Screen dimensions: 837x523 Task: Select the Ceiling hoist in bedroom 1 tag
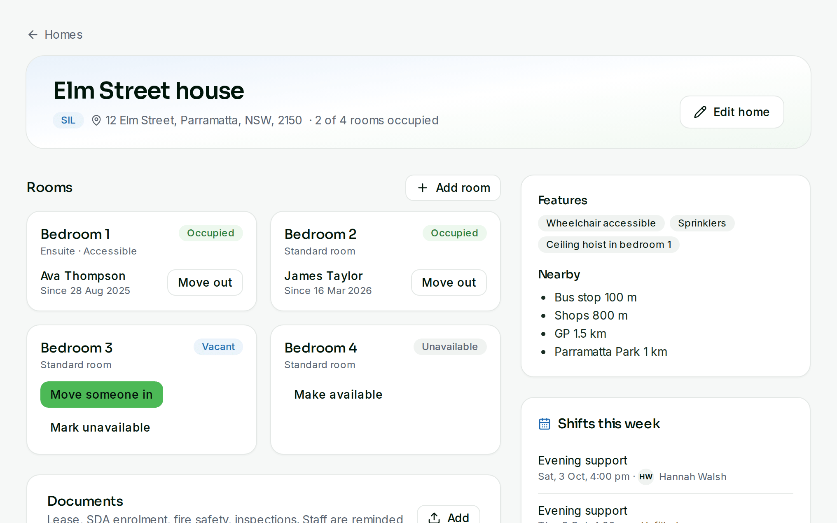[x=609, y=245]
